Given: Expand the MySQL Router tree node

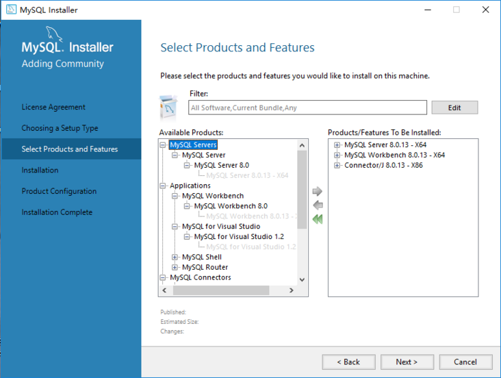Looking at the screenshot, I should (x=175, y=268).
